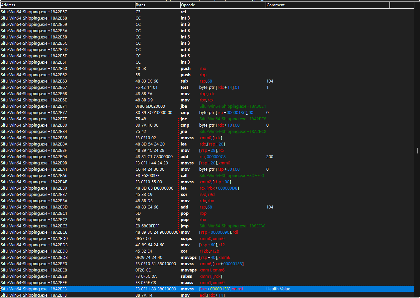Follow the call to Sifu-Win64-Shipping.exe+8DAF90

(231, 175)
